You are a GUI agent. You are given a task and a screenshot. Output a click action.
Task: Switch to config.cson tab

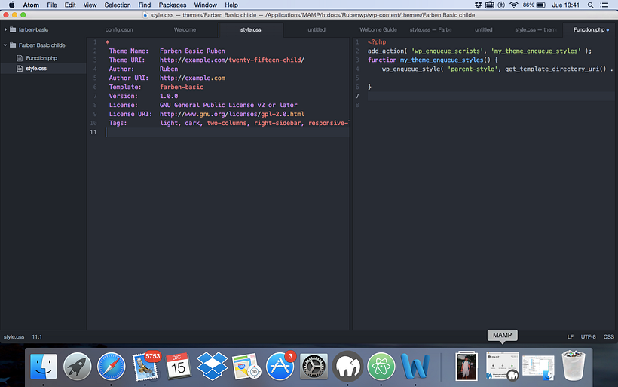pyautogui.click(x=119, y=29)
